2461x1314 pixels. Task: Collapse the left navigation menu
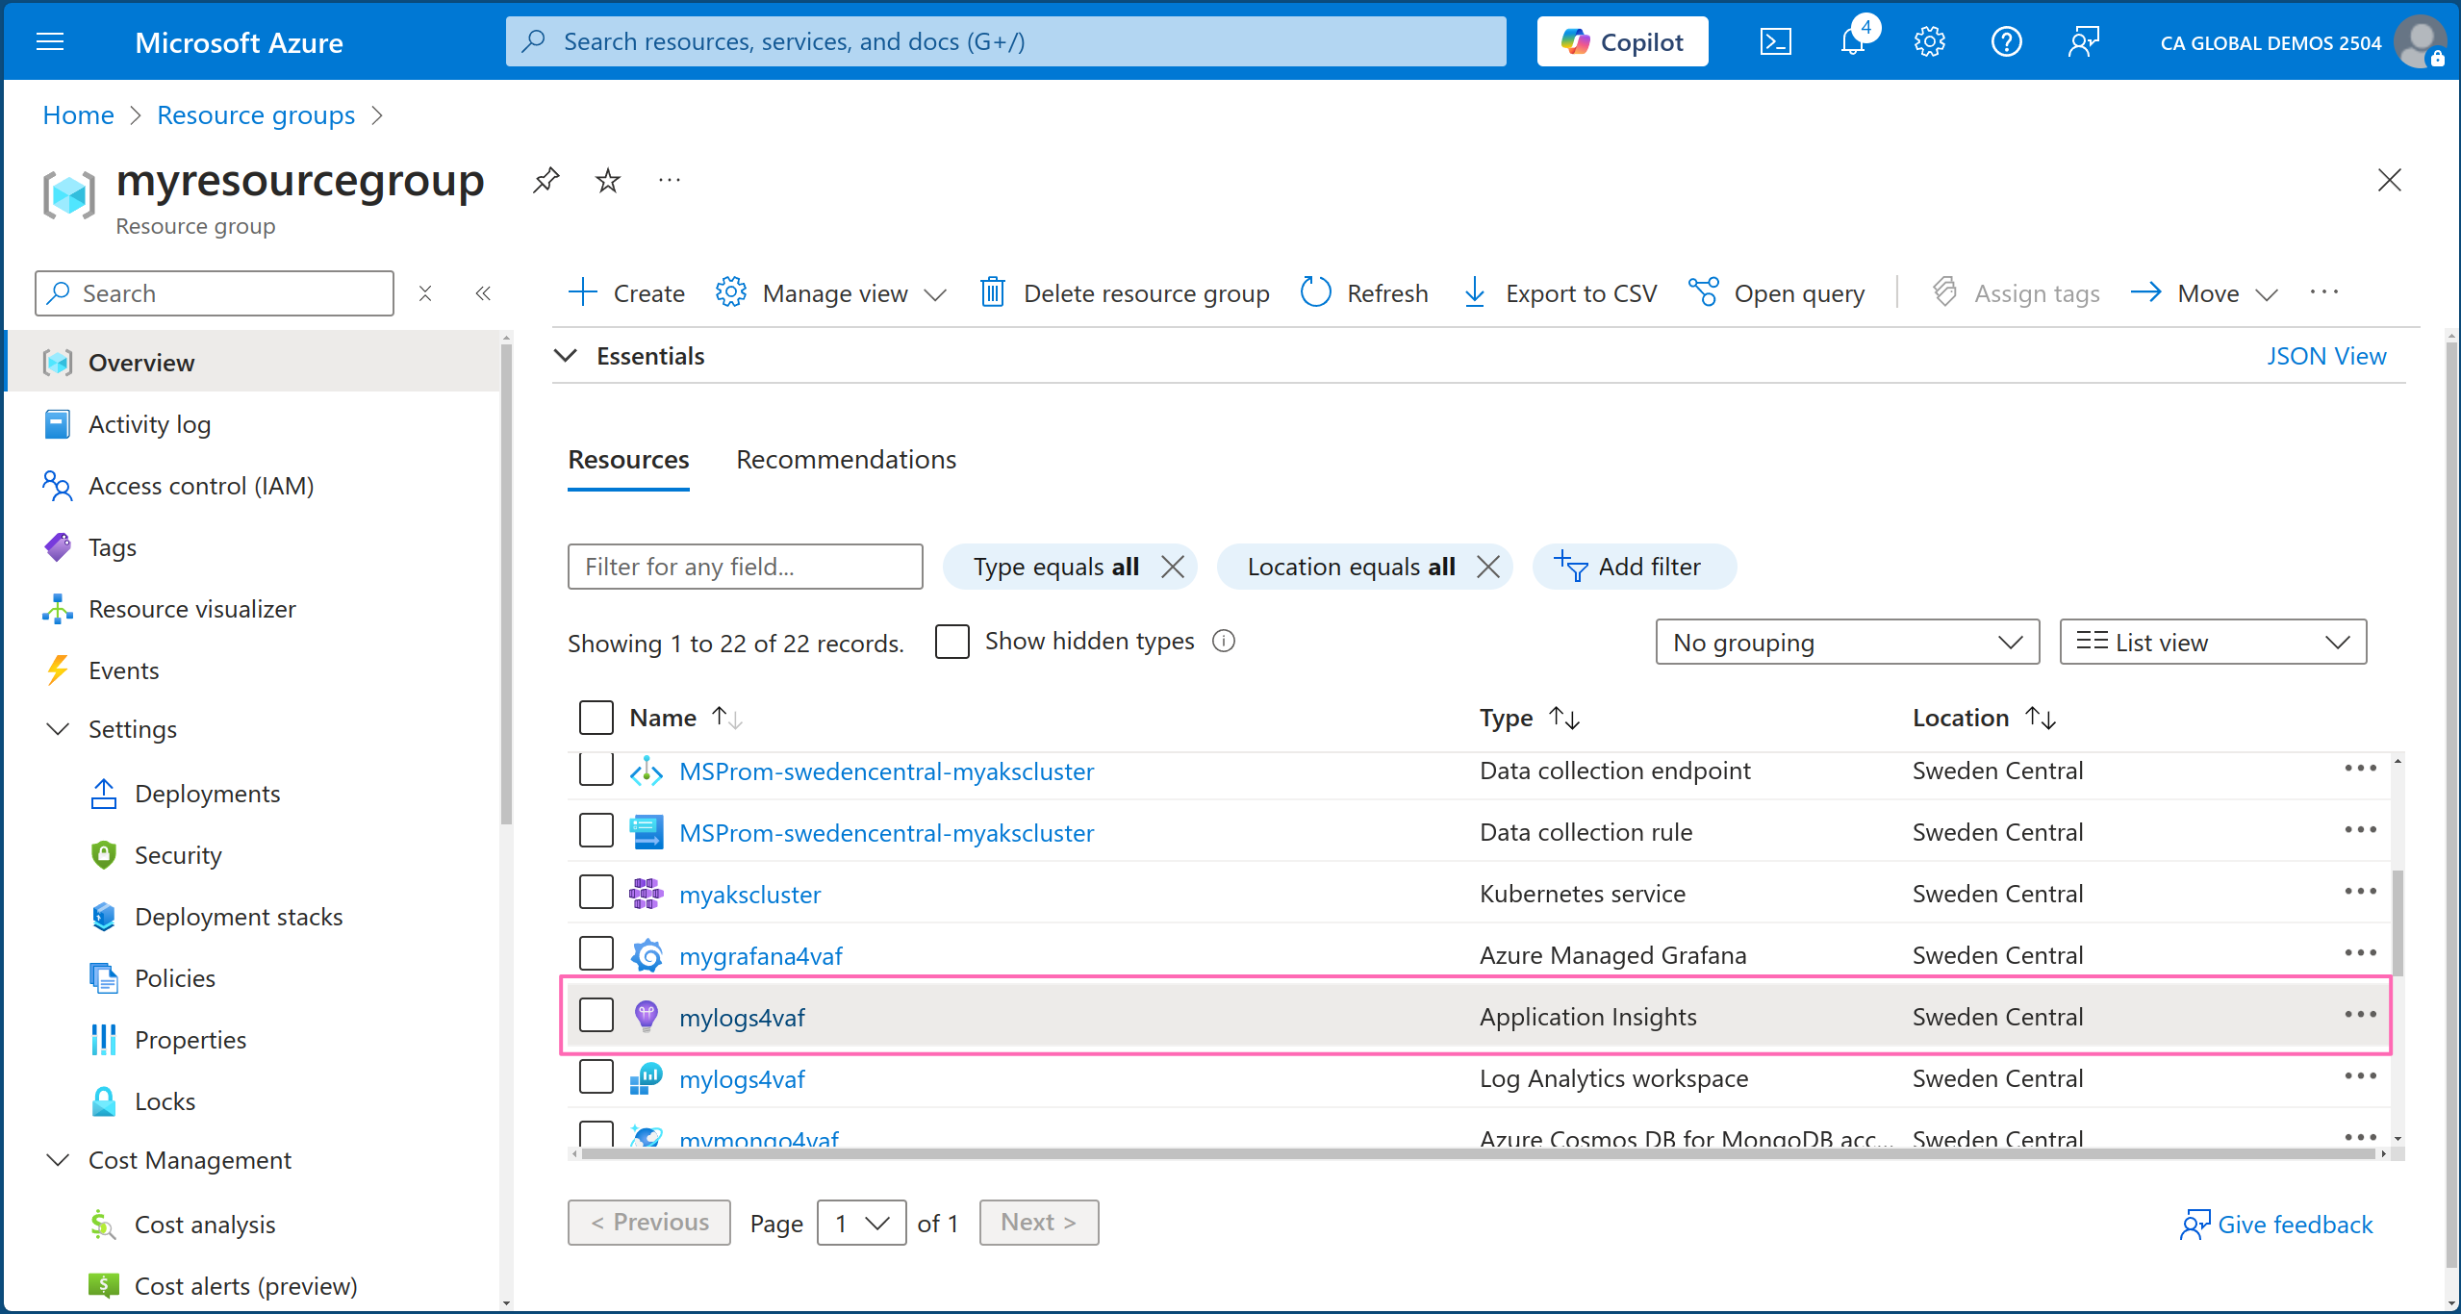(483, 293)
